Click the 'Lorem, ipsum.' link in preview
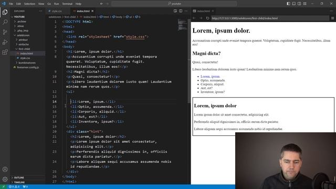The width and height of the screenshot is (336, 189). tap(210, 77)
